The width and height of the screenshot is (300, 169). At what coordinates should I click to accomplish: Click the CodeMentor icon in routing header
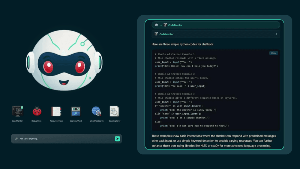coord(165,25)
